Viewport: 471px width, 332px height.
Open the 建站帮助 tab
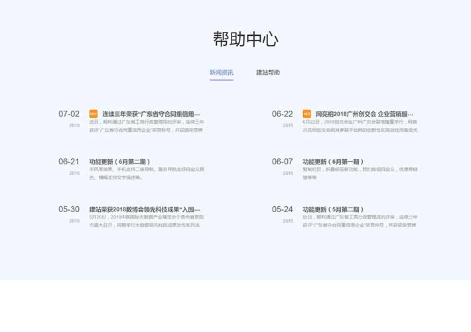click(268, 72)
